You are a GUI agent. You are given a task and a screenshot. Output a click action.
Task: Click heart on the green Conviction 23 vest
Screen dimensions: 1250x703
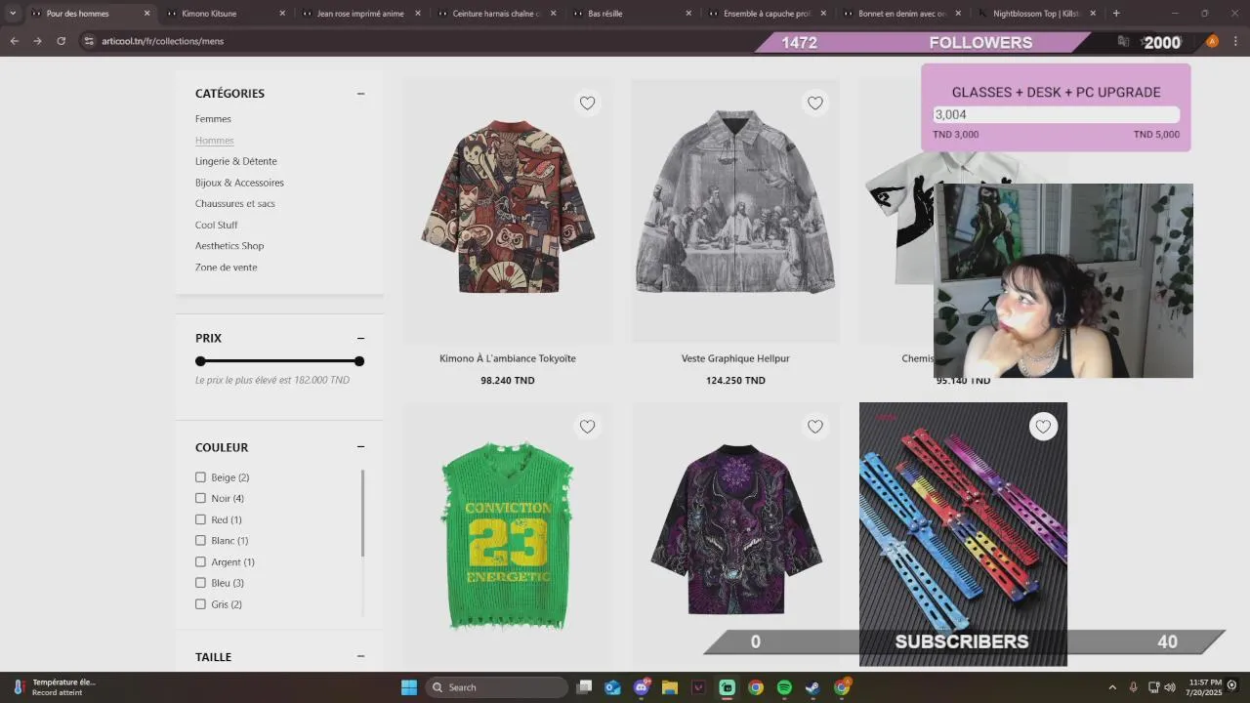(587, 427)
